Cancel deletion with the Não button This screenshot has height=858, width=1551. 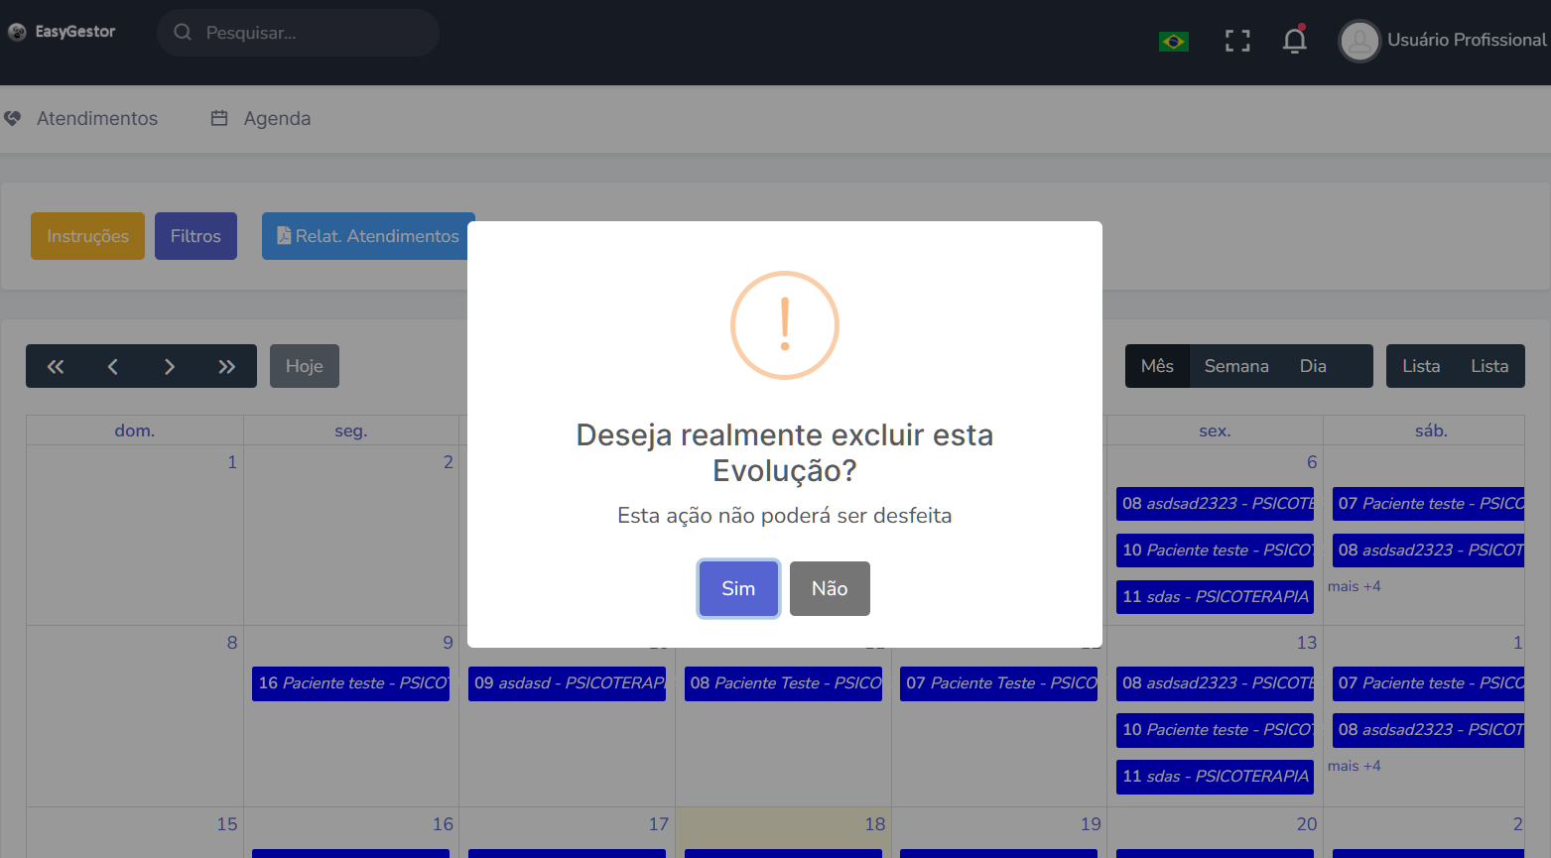tap(830, 588)
